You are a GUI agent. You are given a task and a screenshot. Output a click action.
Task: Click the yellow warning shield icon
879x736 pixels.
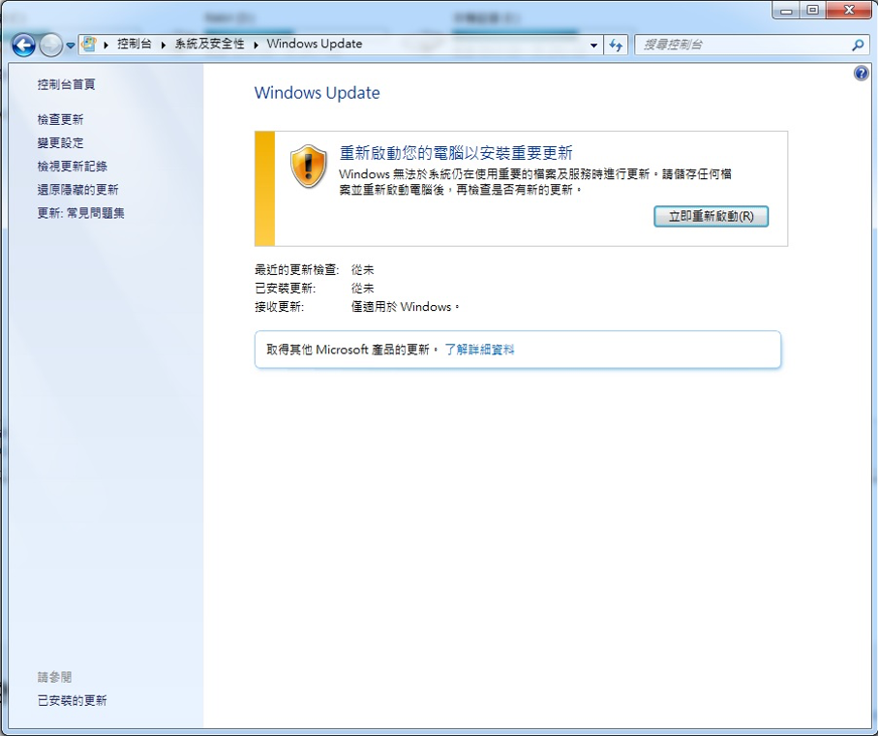308,166
